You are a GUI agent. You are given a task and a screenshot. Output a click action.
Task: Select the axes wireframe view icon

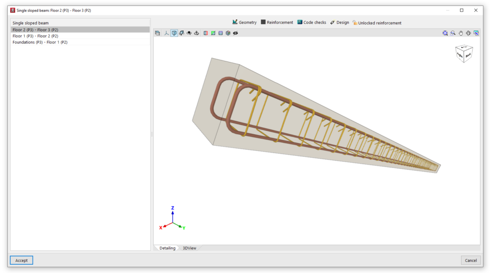point(166,33)
